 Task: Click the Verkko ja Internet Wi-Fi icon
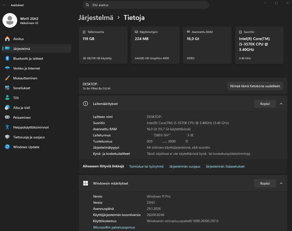coord(8,68)
